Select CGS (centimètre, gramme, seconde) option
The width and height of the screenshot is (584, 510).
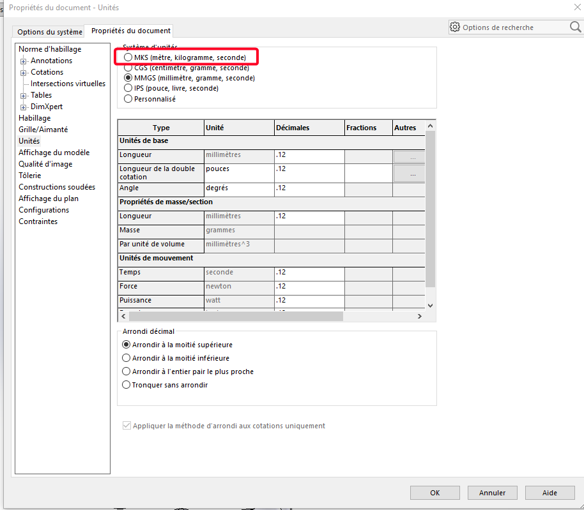click(x=128, y=68)
